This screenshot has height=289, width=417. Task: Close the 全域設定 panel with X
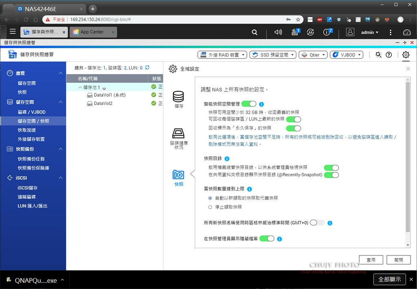pos(408,69)
